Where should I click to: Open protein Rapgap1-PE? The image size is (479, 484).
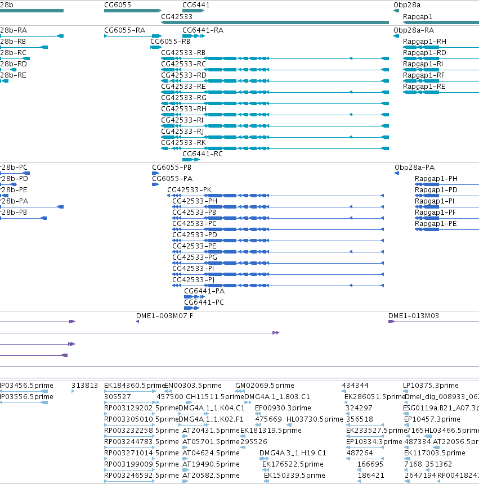(436, 224)
